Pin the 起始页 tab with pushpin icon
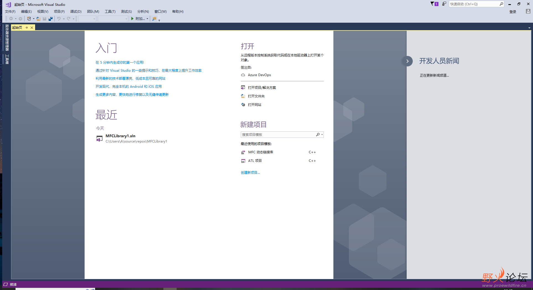The width and height of the screenshot is (533, 290). [27, 28]
